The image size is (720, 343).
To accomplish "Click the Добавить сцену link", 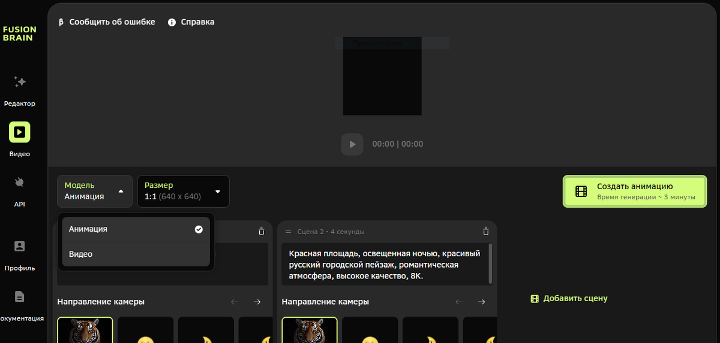I will 575,298.
